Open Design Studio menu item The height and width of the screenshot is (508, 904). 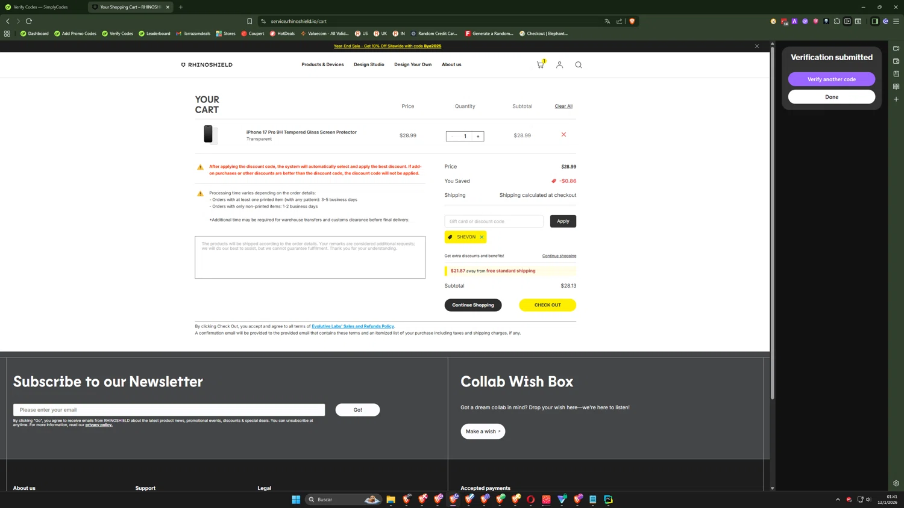[369, 64]
